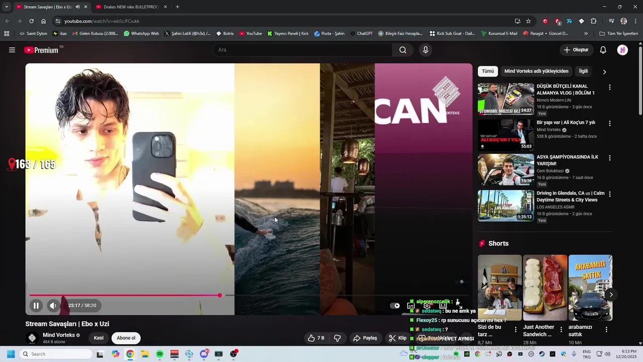This screenshot has width=643, height=362.
Task: Open Ali Koç'un 7 yılı video thumbnail
Action: tap(506, 135)
